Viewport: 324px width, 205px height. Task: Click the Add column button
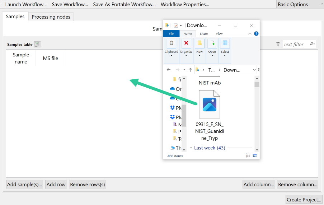(x=259, y=184)
